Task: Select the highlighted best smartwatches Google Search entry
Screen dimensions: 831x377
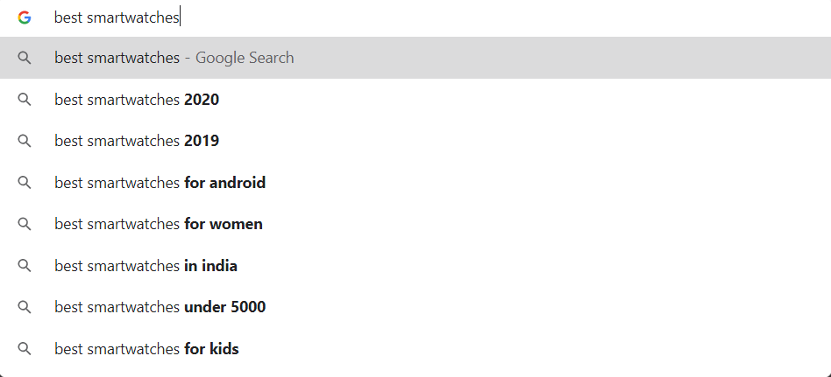Action: tap(415, 58)
